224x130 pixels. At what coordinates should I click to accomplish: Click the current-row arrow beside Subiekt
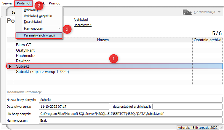pos(10,66)
